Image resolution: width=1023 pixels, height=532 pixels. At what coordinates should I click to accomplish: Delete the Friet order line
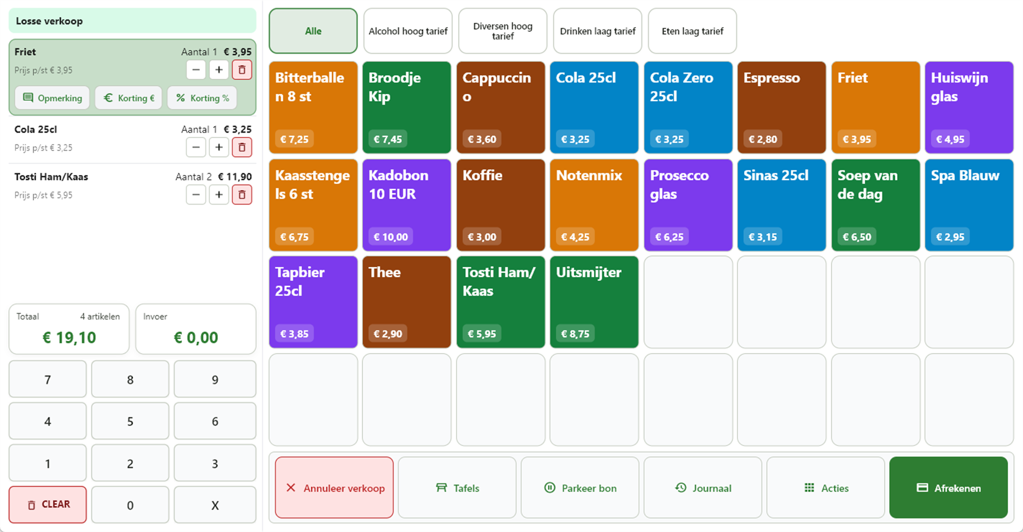tap(242, 70)
